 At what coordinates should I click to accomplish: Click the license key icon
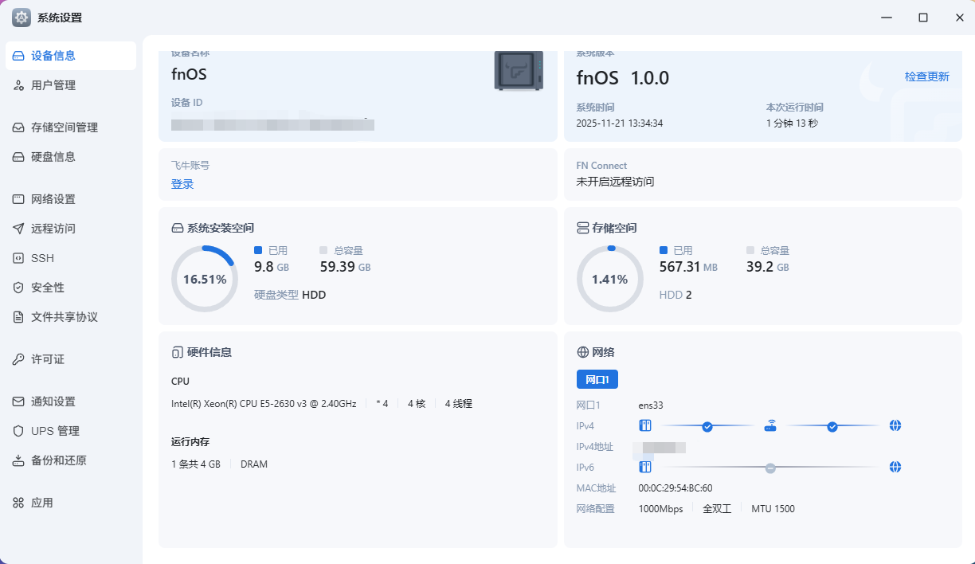[x=18, y=359]
